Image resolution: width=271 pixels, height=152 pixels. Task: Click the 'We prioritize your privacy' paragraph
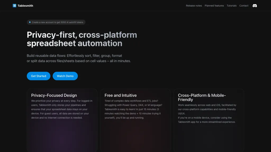point(62,109)
